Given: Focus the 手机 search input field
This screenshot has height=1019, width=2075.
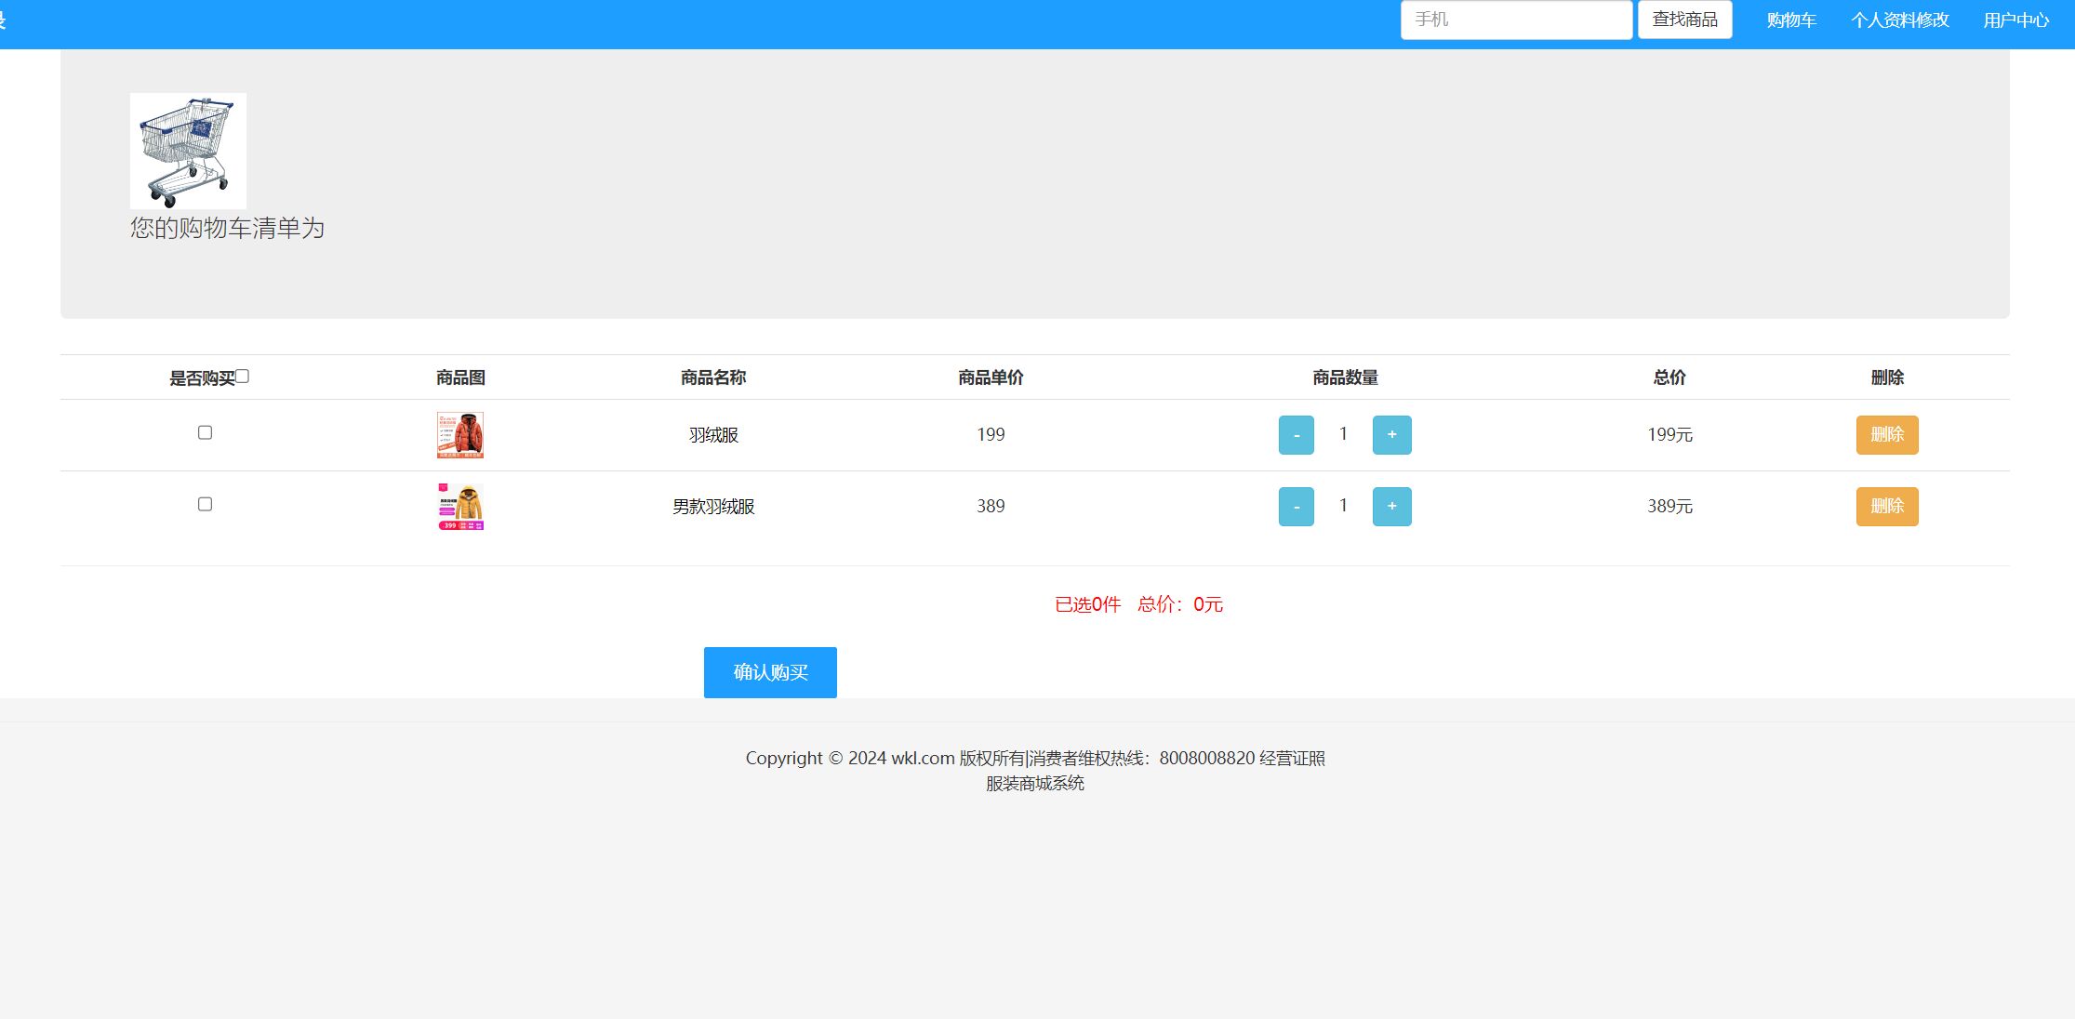Looking at the screenshot, I should (x=1516, y=20).
